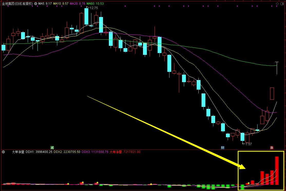The width and height of the screenshot is (286, 191).
Task: Click the diamond icon at top right
Action: coord(277,4)
